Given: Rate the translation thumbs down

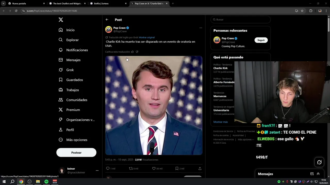Looking at the screenshot, I should click(x=137, y=52).
